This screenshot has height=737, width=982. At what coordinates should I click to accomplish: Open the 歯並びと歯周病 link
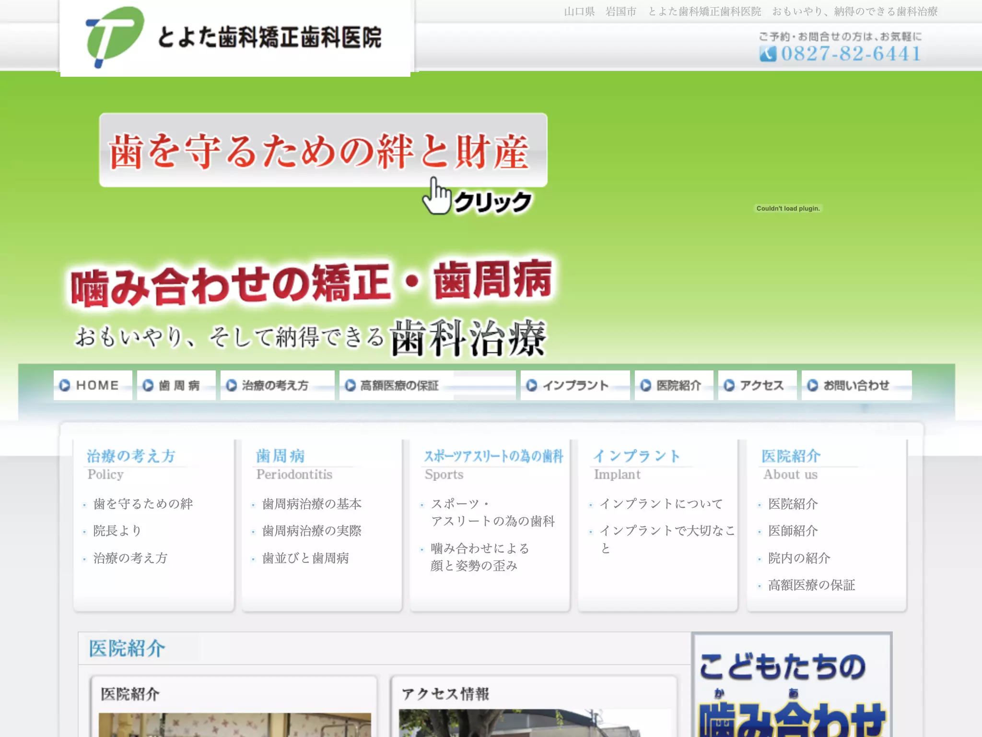click(x=306, y=558)
